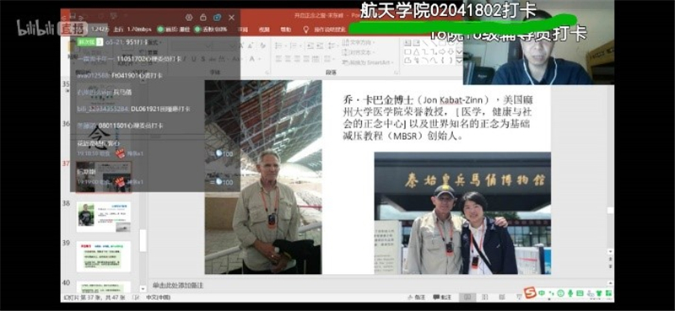Toggle Chinese/English mode in Sogou bar
The width and height of the screenshot is (675, 311).
(x=542, y=293)
